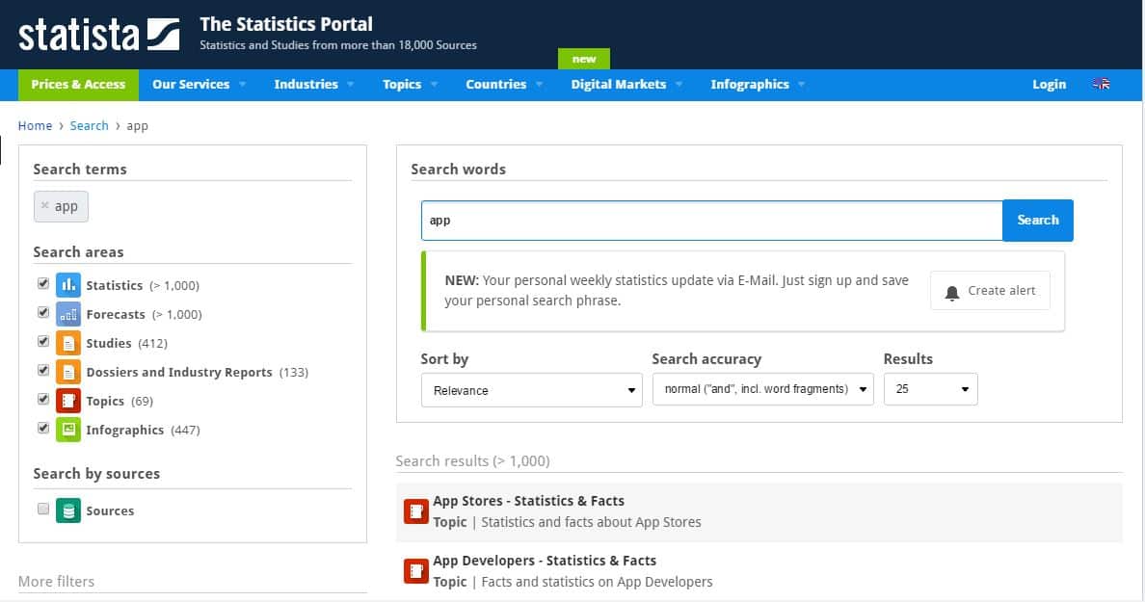Click the Infographics green icon
This screenshot has width=1145, height=602.
[x=68, y=429]
